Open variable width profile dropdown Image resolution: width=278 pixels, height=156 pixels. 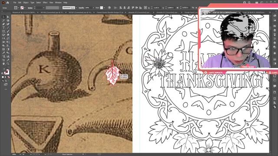(x=76, y=8)
